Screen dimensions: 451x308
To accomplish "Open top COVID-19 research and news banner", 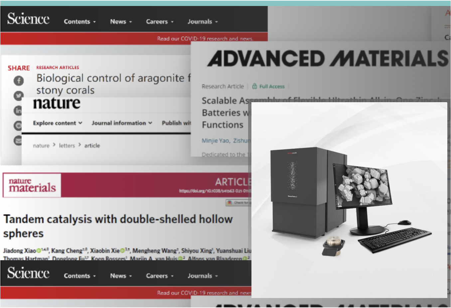I will click(x=205, y=38).
